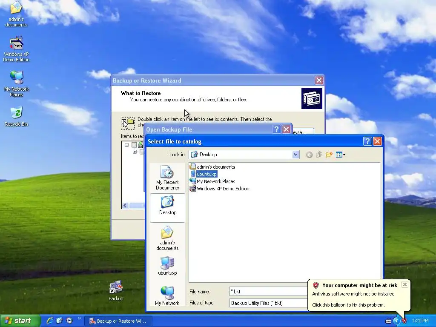Click the Files of type combo box
The image size is (436, 327).
pos(269,303)
